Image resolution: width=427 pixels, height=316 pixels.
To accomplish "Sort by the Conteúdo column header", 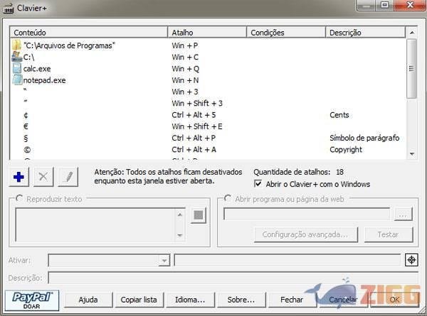I will tap(89, 33).
